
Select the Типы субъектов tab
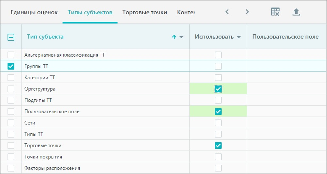(x=90, y=12)
